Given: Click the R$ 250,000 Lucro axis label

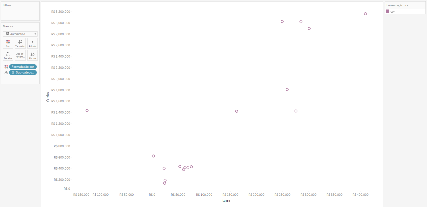Looking at the screenshot, I should point(282,195).
